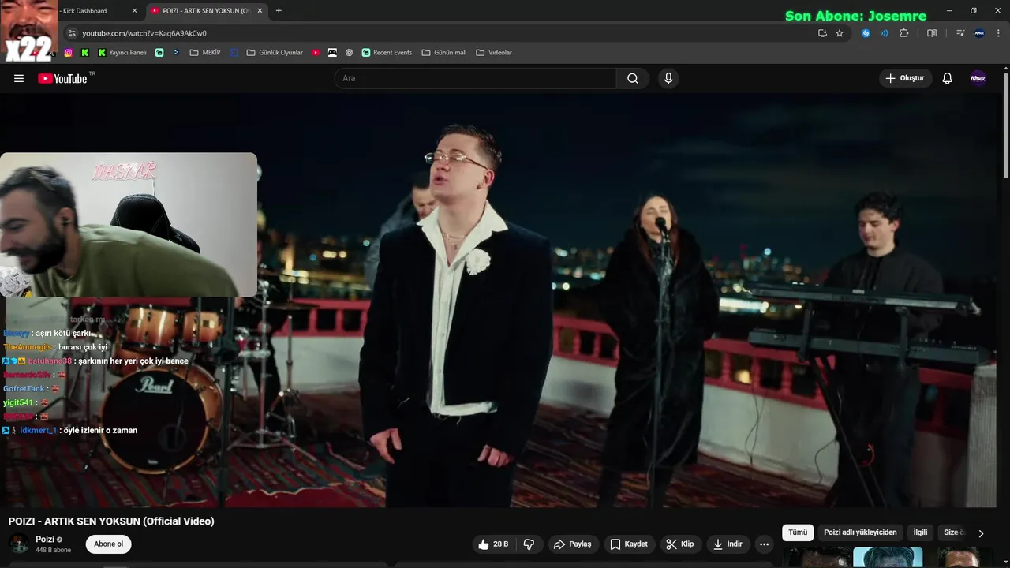Open the Poizi channel name link
This screenshot has height=568, width=1010.
45,540
